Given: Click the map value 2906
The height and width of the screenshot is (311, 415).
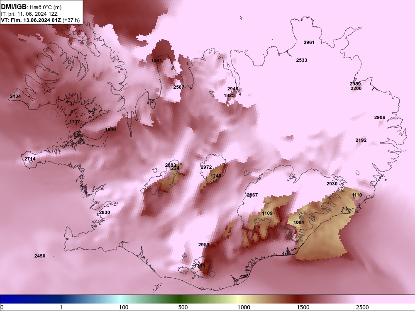Looking at the screenshot, I should tap(380, 117).
